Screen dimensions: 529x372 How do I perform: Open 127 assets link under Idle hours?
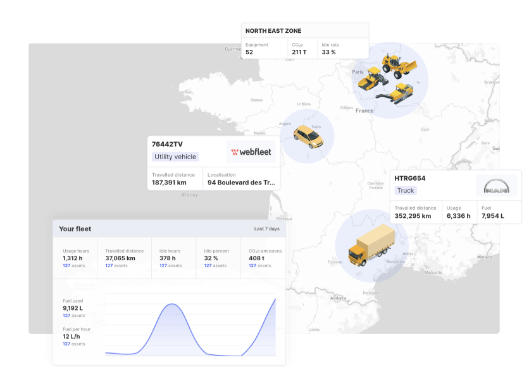[x=170, y=265]
